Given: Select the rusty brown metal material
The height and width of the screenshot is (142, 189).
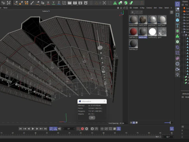Looking at the screenshot, I should [143, 20].
